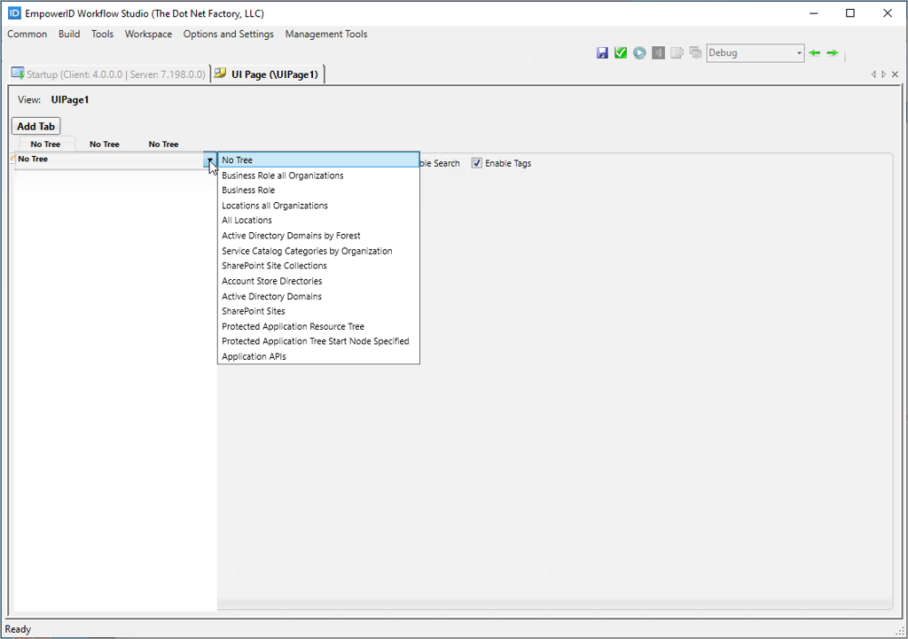Click the blue floppy disk Save icon
Viewport: 908px width, 639px height.
(603, 53)
